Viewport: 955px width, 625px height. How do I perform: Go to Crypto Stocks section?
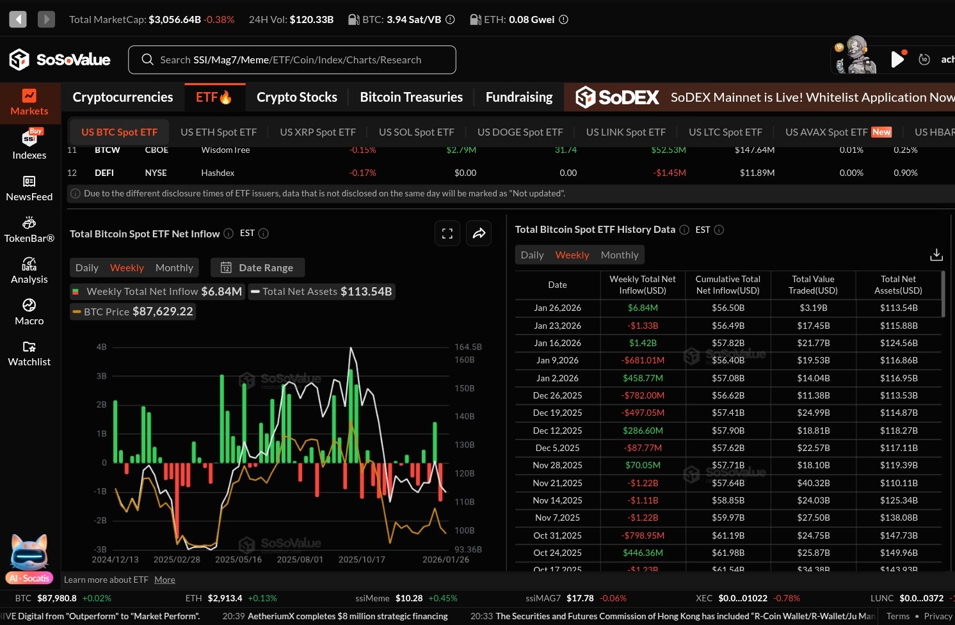(296, 97)
